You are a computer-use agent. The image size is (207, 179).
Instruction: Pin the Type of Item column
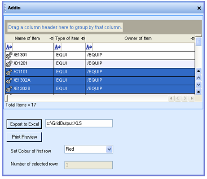83,39
